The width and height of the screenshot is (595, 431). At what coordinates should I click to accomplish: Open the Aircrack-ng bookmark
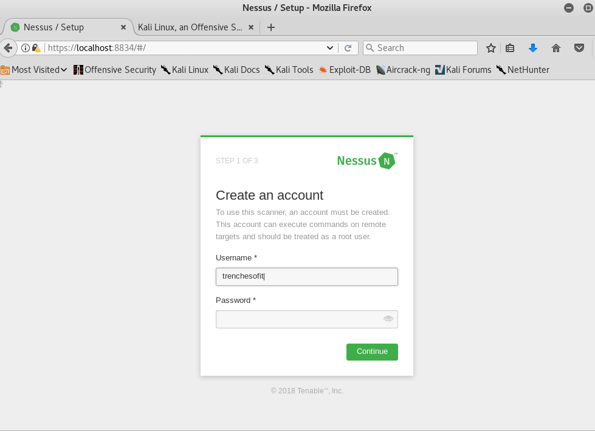[x=403, y=70]
